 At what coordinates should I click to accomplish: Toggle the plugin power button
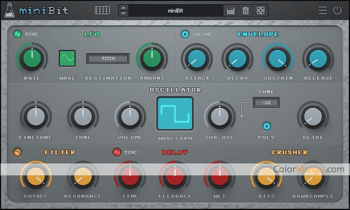coord(337,10)
